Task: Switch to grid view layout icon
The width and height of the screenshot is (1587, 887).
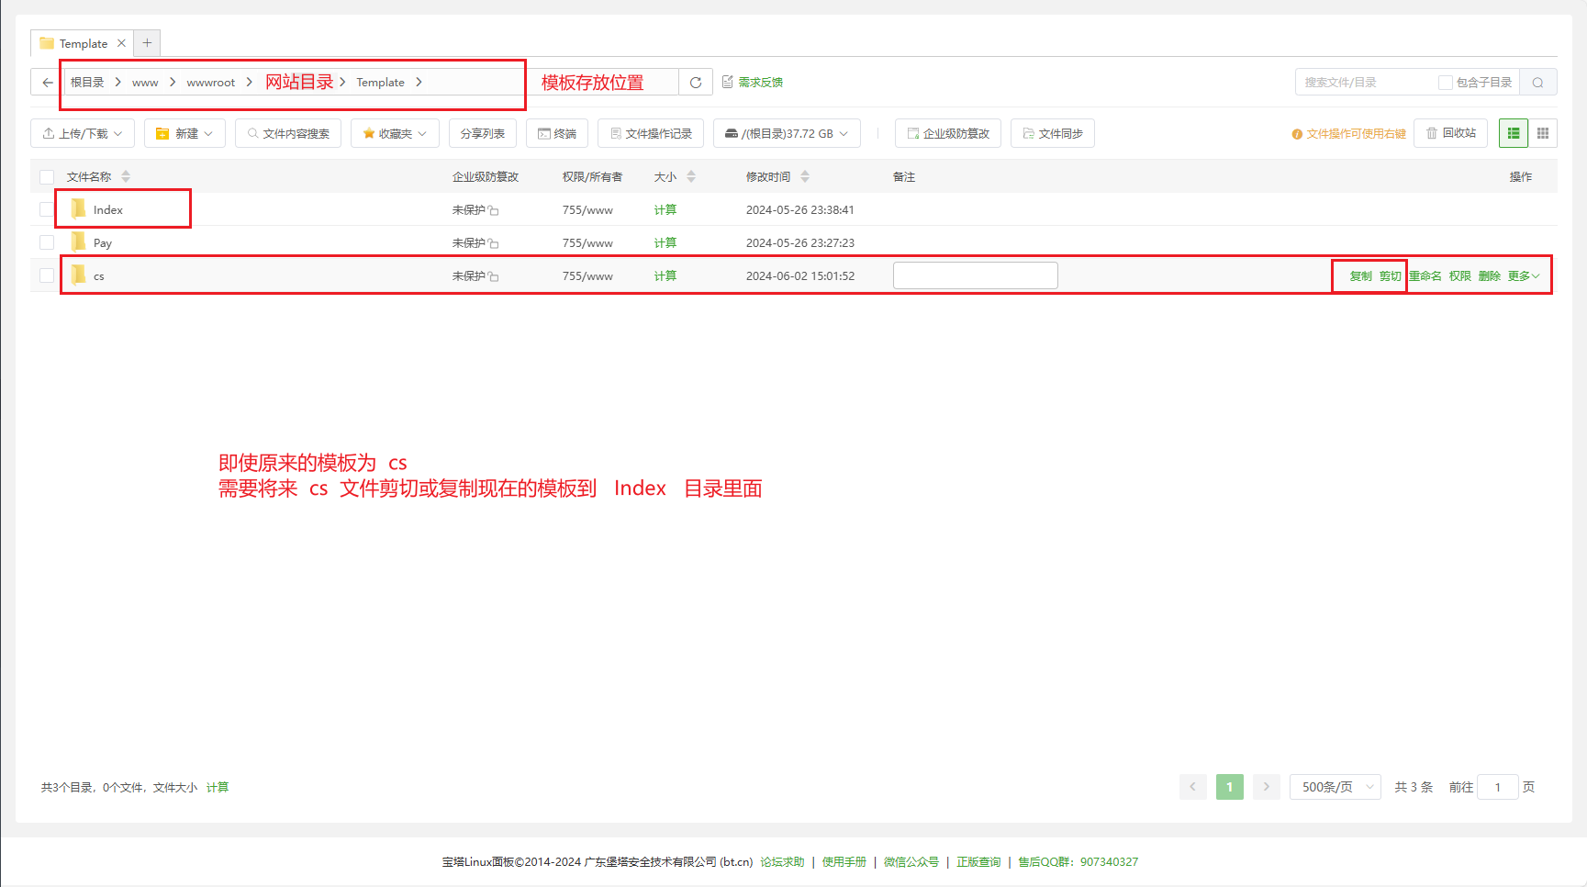Action: pyautogui.click(x=1543, y=133)
